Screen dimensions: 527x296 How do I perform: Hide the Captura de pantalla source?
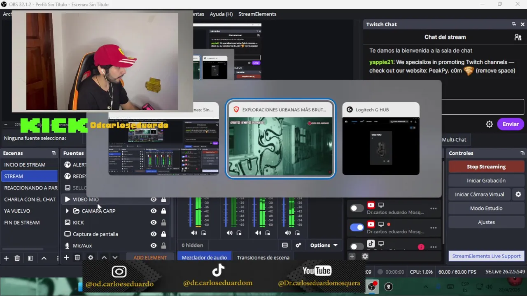[154, 234]
